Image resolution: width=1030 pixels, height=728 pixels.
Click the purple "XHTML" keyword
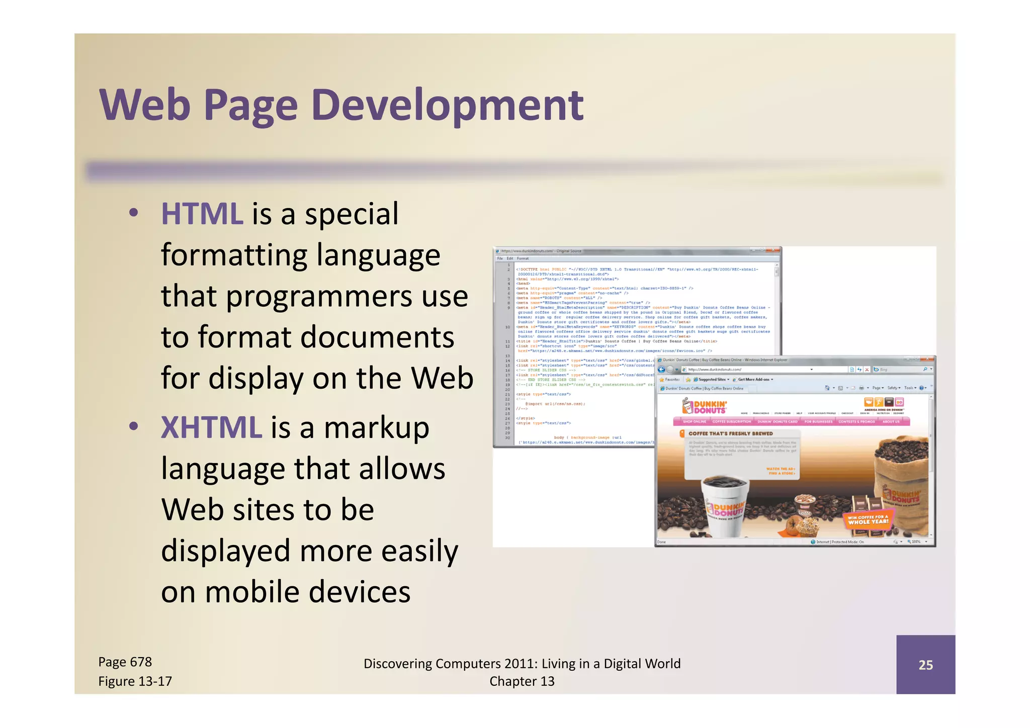point(211,427)
